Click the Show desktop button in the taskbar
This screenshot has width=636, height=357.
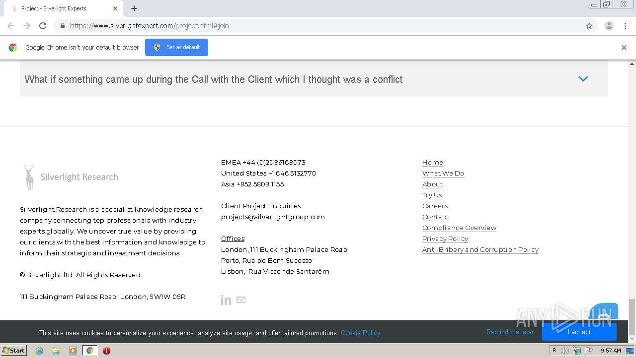pos(630,351)
